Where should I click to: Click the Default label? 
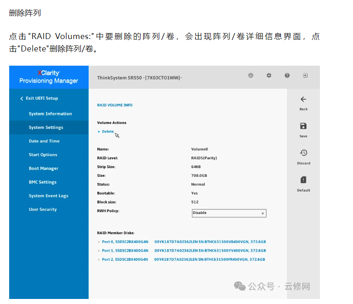(x=303, y=190)
